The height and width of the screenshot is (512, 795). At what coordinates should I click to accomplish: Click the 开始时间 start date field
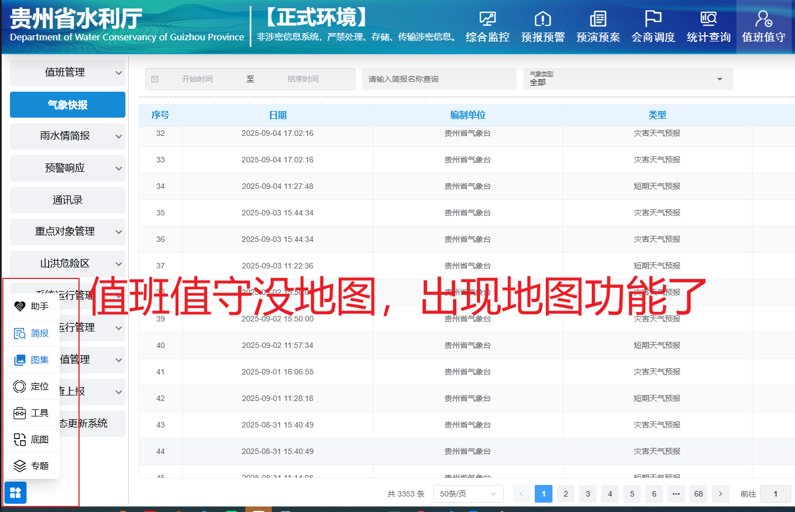point(197,79)
